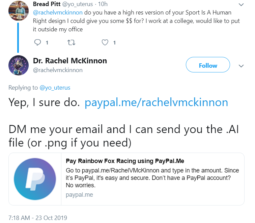Click the retweet arrows icon
This screenshot has width=255, height=223.
(x=72, y=42)
